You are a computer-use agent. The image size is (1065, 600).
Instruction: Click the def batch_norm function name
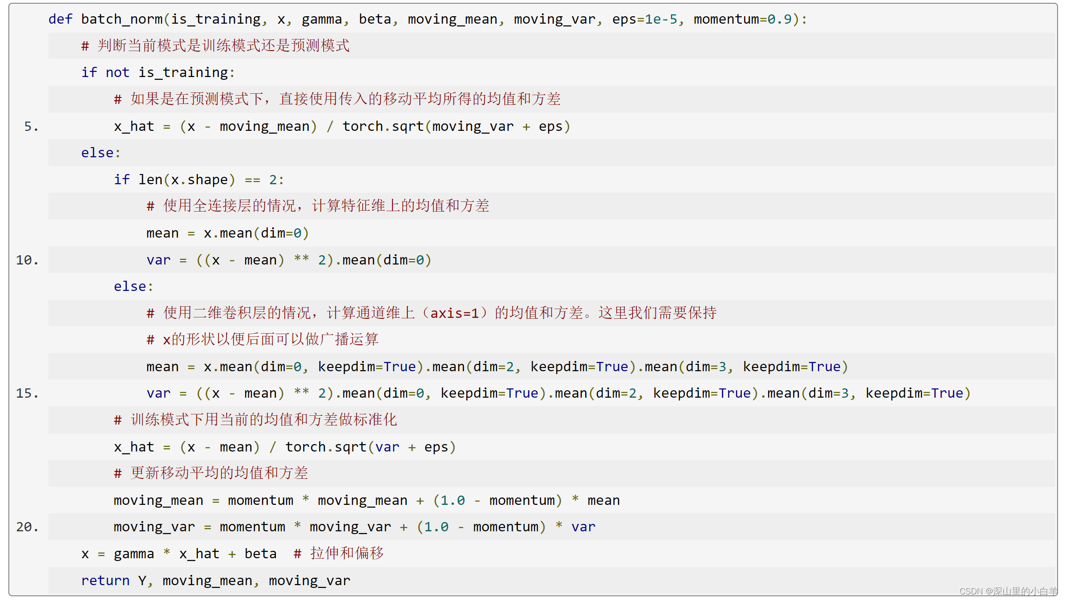pos(122,19)
